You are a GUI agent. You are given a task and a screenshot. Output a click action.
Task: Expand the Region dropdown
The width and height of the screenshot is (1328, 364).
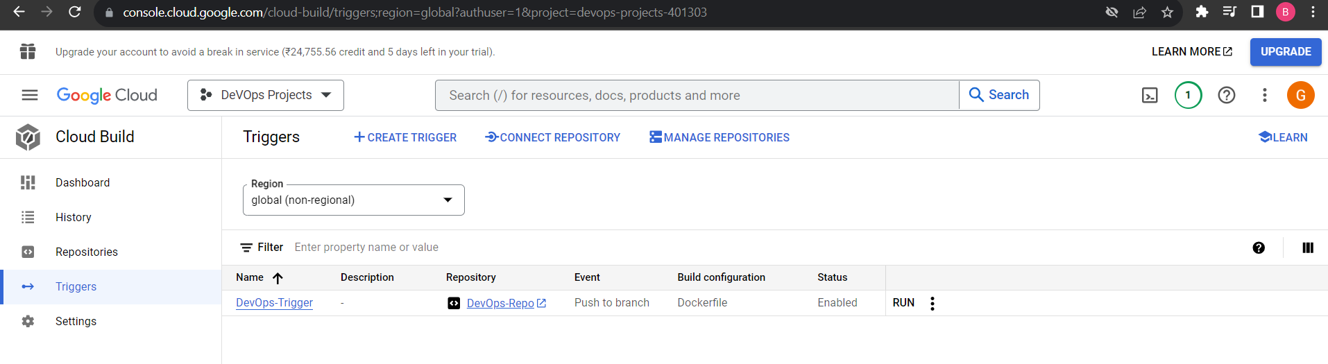click(354, 200)
